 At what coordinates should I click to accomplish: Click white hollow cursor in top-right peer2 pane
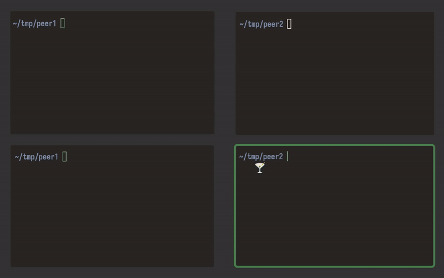(289, 24)
